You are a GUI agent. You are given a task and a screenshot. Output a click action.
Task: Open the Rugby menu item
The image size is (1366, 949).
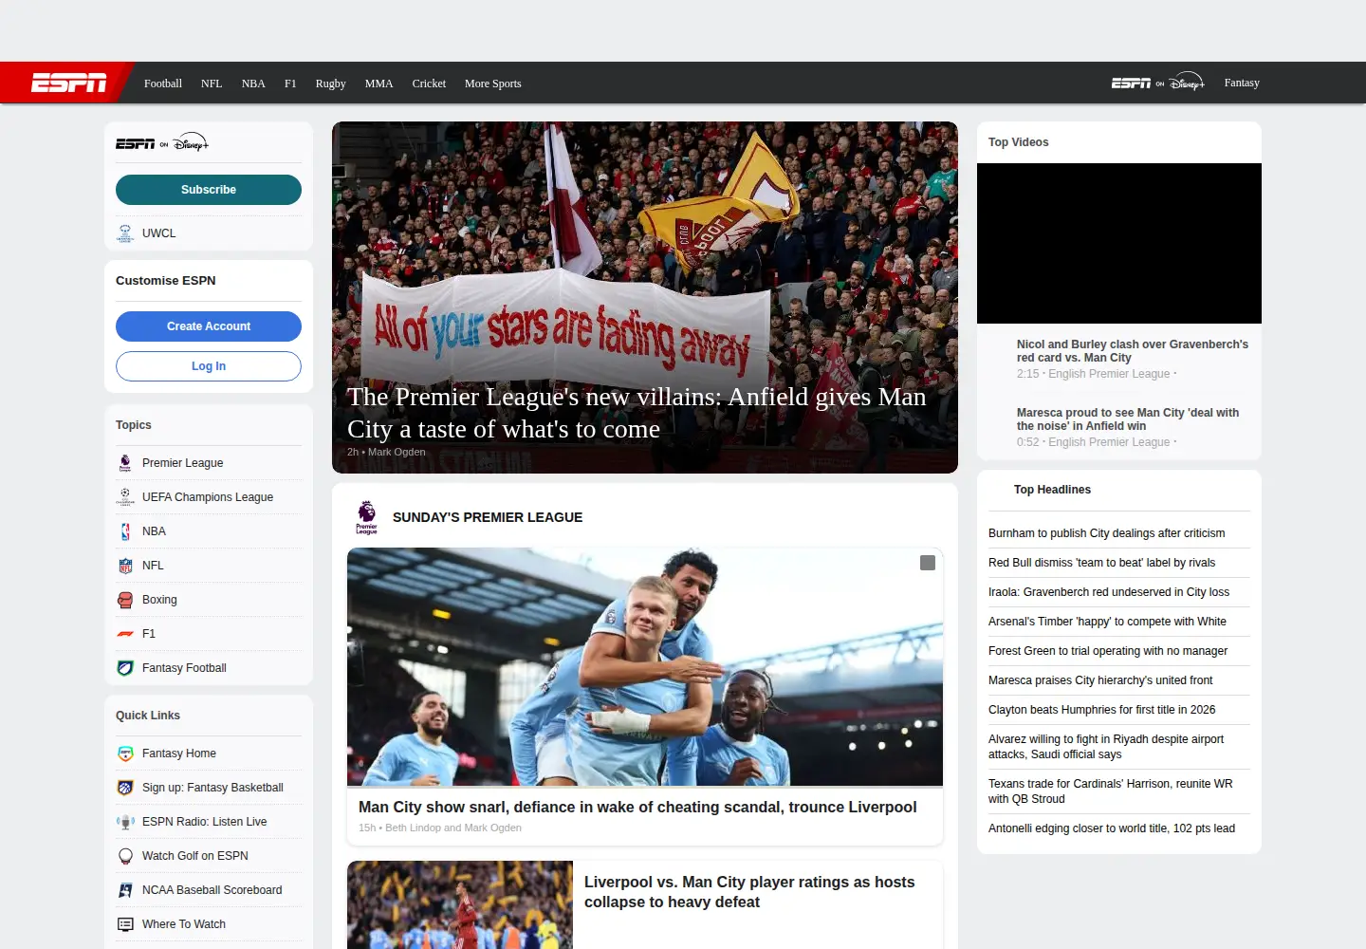330,84
